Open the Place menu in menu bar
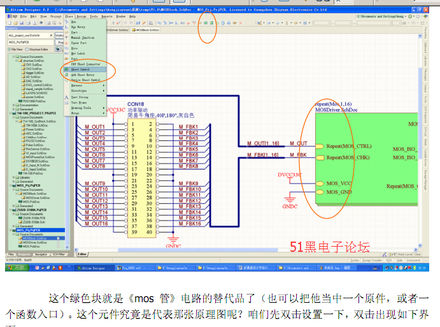The image size is (440, 327). click(x=69, y=17)
